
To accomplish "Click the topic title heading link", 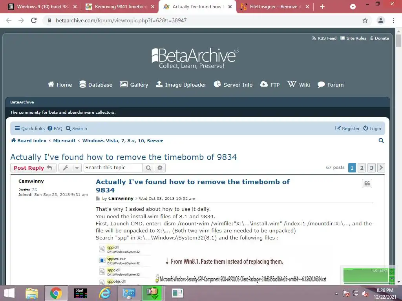I will point(124,157).
